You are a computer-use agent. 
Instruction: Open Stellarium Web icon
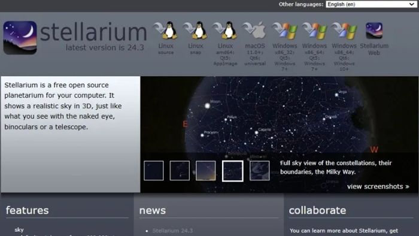[374, 31]
